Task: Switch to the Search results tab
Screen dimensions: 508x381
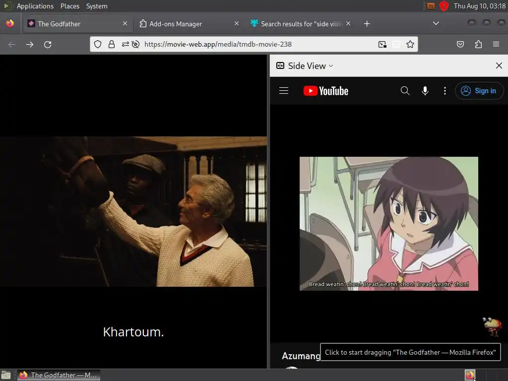Action: 301,24
